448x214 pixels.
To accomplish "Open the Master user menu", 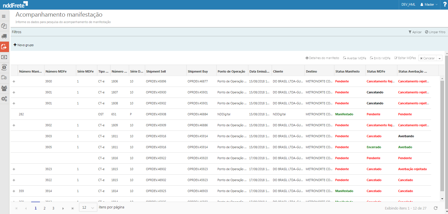I will [429, 4].
